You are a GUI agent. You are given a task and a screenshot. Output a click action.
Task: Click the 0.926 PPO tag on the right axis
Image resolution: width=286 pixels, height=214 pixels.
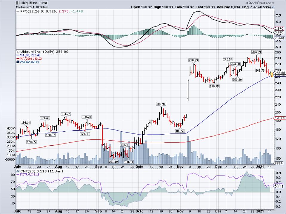279,32
